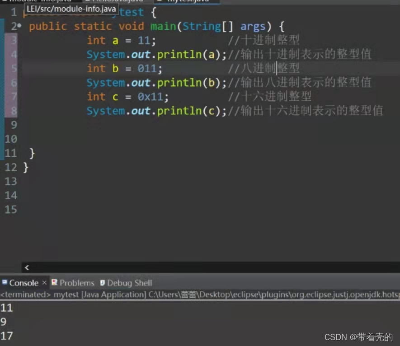Click the //十进制整型 comment
Viewport: 400px width, 346px height.
[264, 40]
